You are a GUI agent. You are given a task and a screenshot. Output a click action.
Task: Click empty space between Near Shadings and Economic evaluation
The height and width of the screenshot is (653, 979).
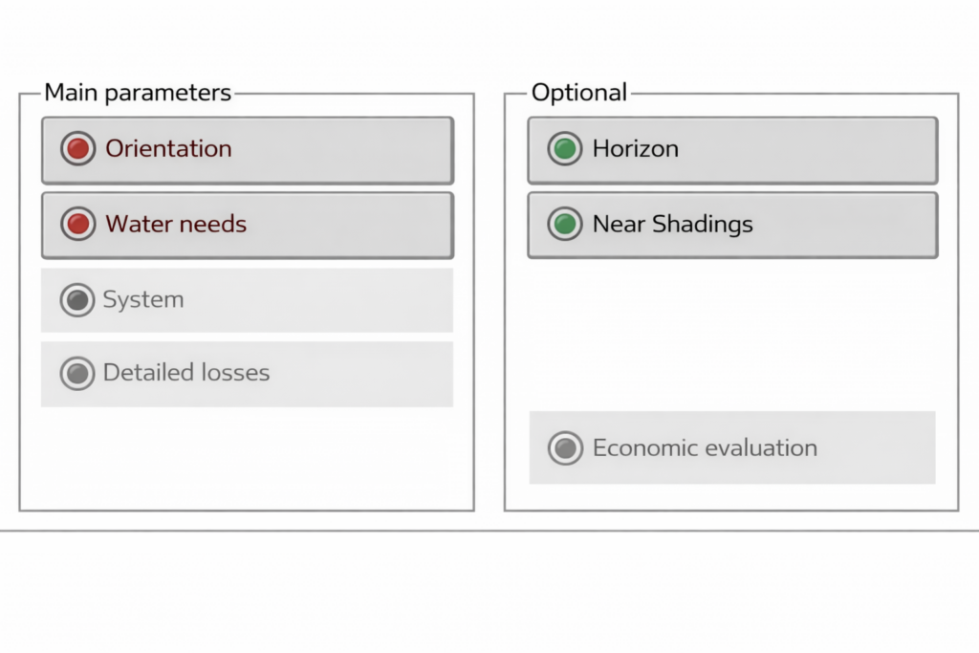click(732, 335)
